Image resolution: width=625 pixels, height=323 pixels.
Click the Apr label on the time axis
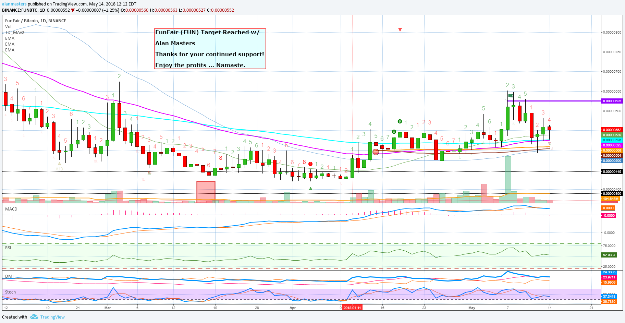tap(293, 308)
